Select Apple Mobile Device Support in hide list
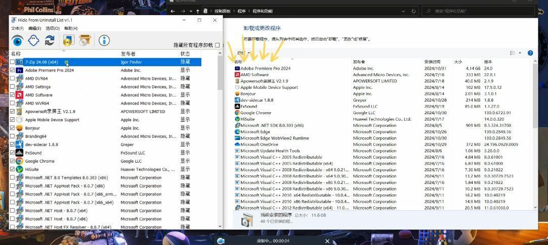548x245 pixels. tap(106, 120)
